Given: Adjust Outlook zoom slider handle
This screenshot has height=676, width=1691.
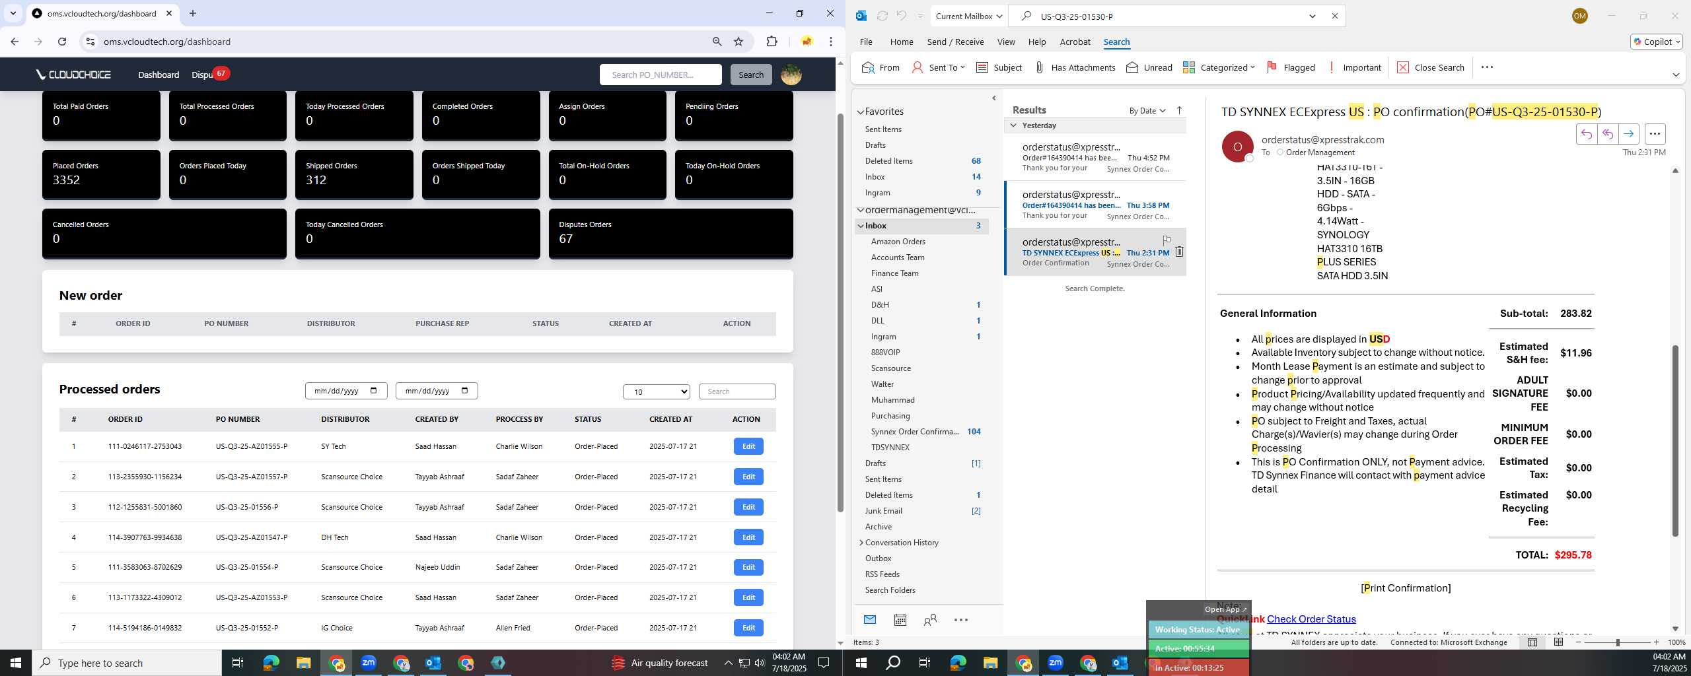Looking at the screenshot, I should 1618,642.
